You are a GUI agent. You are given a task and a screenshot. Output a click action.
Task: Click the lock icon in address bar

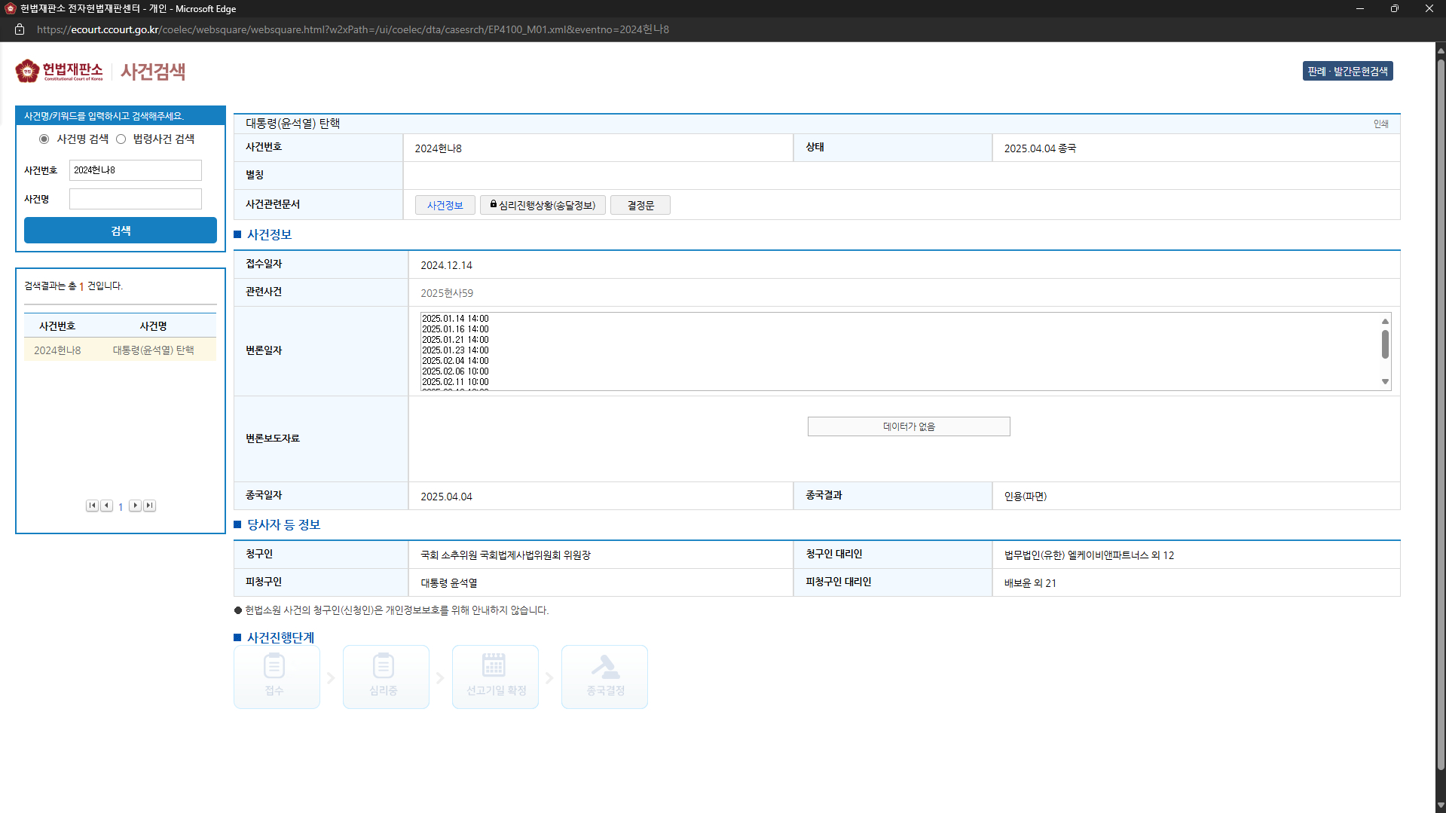pyautogui.click(x=20, y=29)
